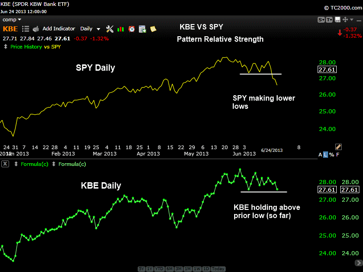Click the 27.84 high price value
Screen dimensions: 363x272
(x=27, y=39)
